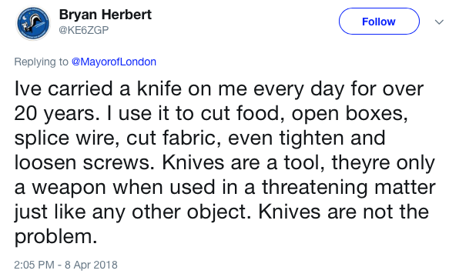Image resolution: width=459 pixels, height=277 pixels.
Task: Click the 'Replying to' label text
Action: 41,62
